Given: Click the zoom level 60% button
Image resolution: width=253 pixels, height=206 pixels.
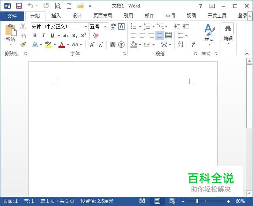Looking at the screenshot, I should [240, 201].
